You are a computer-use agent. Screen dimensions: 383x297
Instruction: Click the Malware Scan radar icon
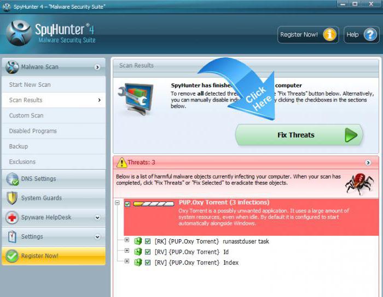click(x=12, y=67)
